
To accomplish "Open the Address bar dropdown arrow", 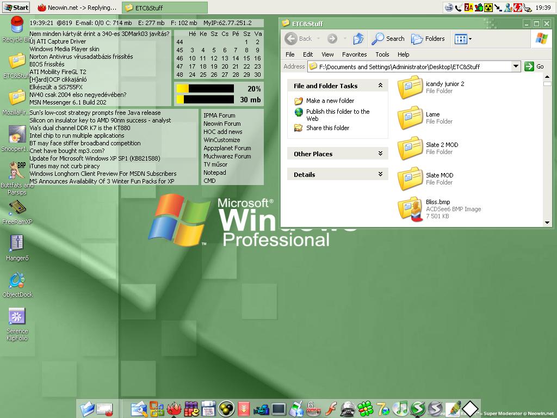I will point(516,66).
